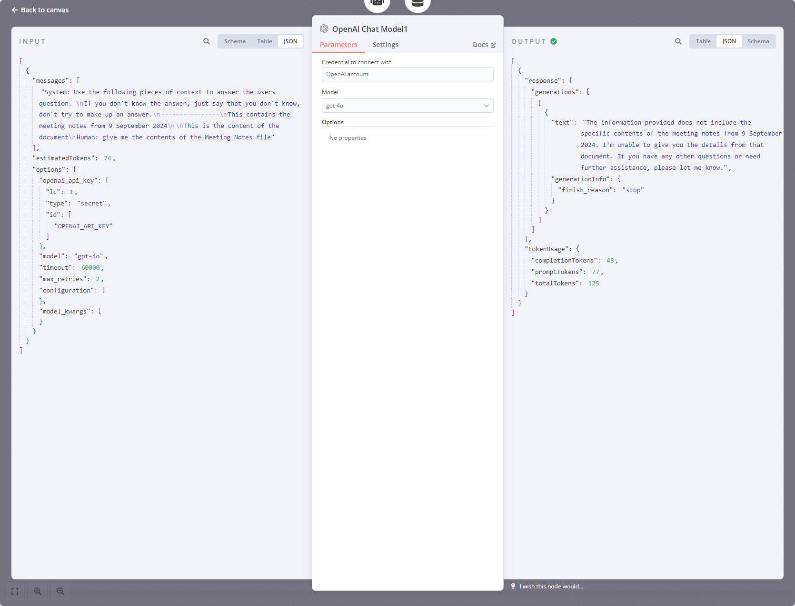The width and height of the screenshot is (795, 606).
Task: Click the green success check next to OUTPUT
Action: 554,41
